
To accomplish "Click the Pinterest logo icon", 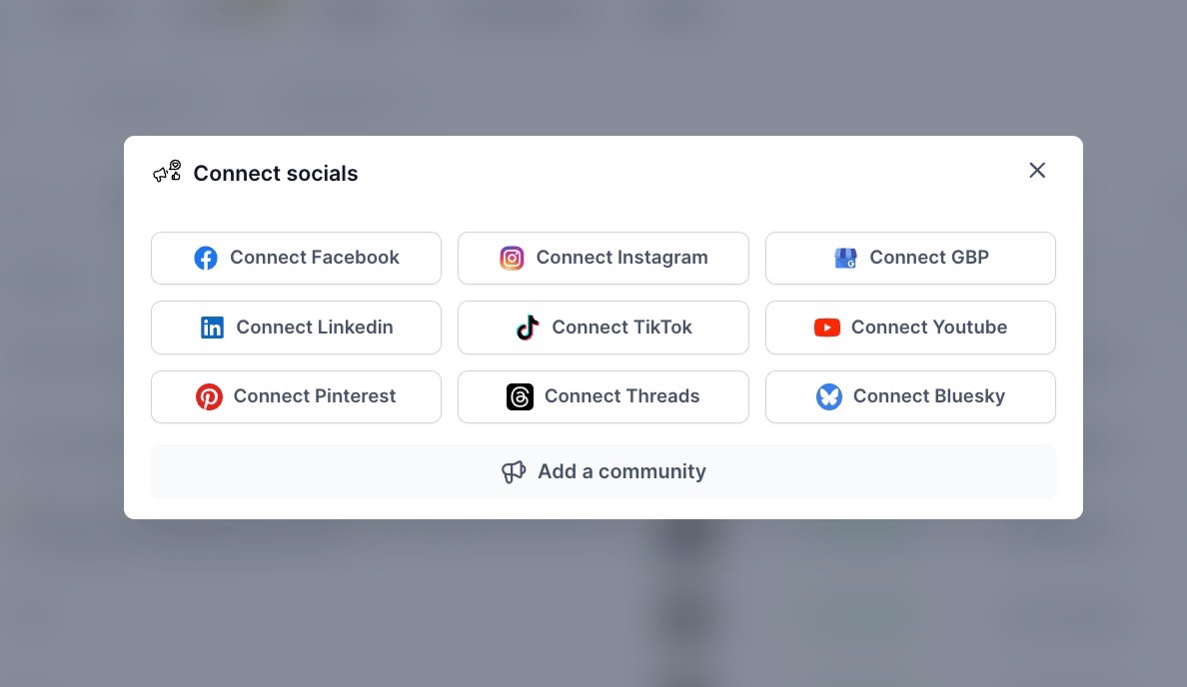I will tap(209, 397).
